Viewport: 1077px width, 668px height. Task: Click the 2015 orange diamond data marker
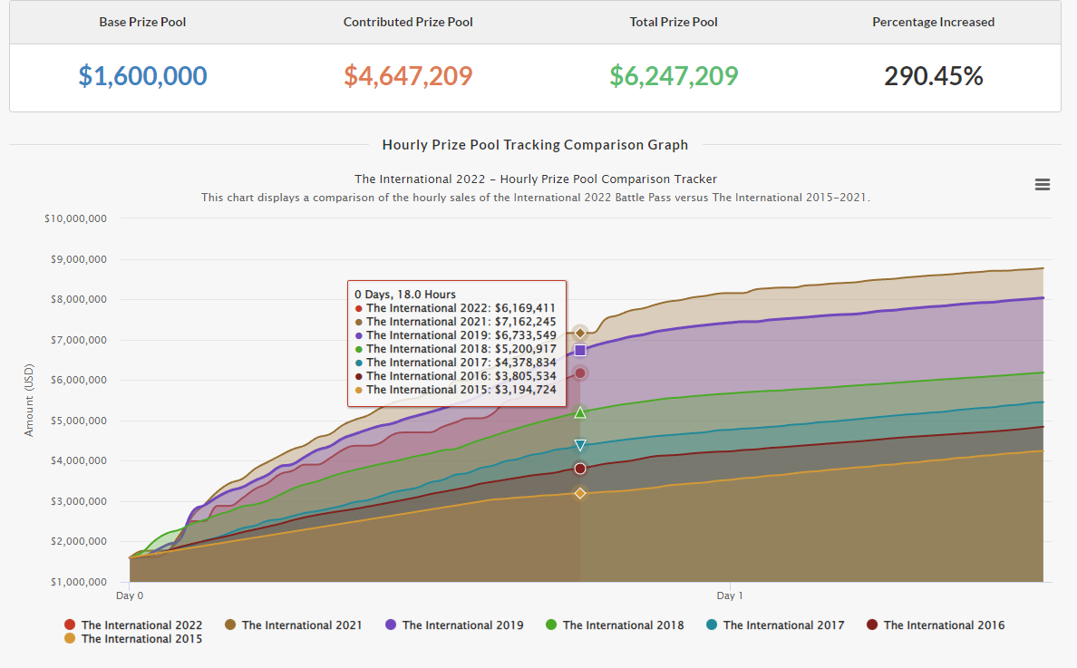[580, 493]
